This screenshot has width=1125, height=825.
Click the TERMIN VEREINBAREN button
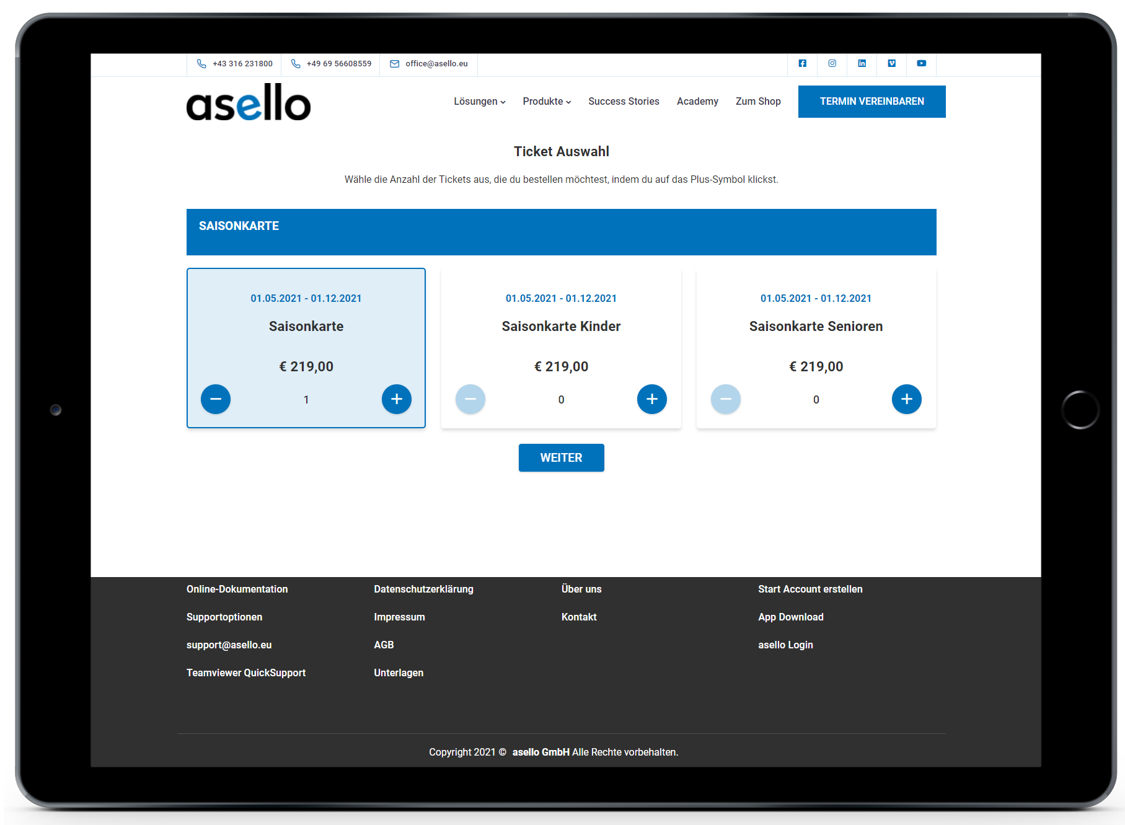coord(871,102)
